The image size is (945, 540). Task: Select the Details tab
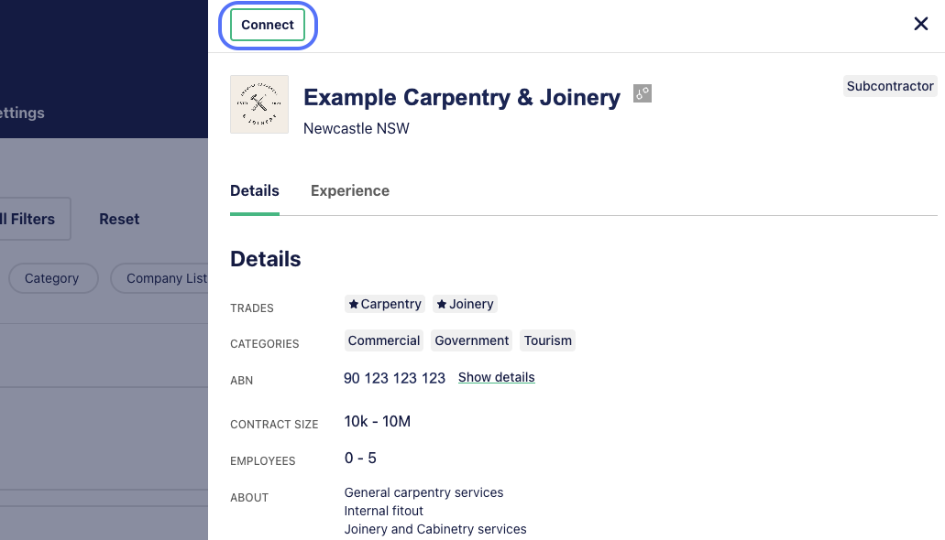pos(254,191)
